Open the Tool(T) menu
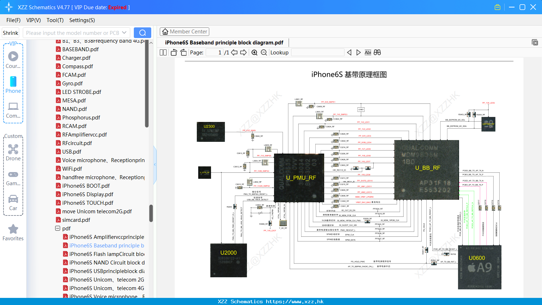This screenshot has height=305, width=542. pyautogui.click(x=55, y=20)
